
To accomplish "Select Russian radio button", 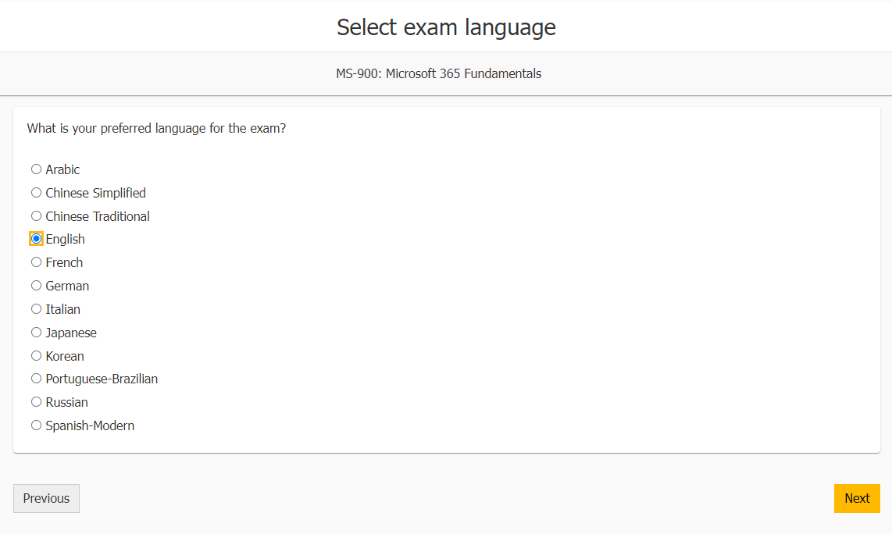I will coord(37,402).
